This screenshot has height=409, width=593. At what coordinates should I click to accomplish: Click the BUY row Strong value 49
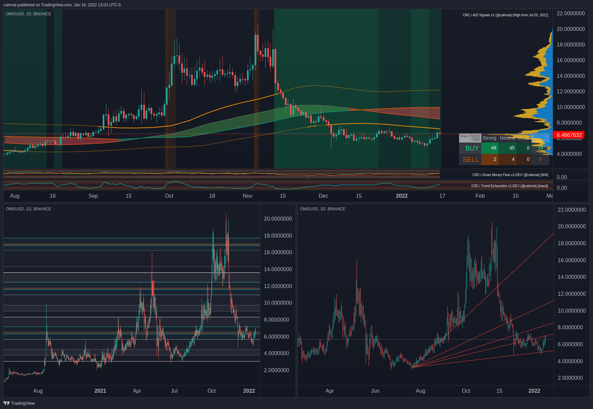click(x=494, y=148)
